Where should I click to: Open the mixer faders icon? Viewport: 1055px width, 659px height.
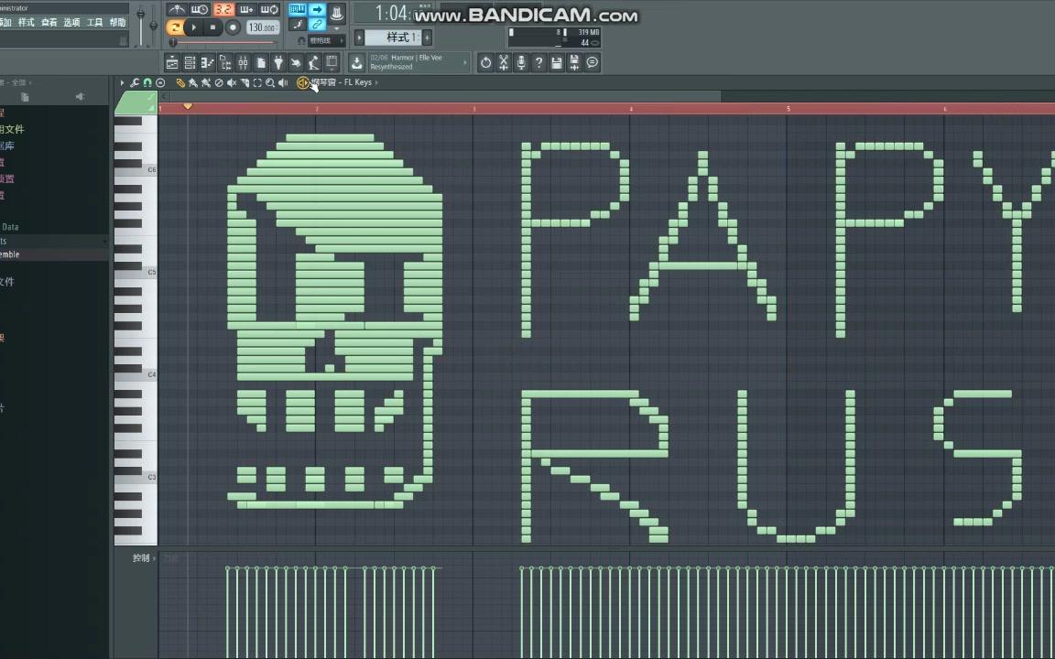pyautogui.click(x=243, y=63)
